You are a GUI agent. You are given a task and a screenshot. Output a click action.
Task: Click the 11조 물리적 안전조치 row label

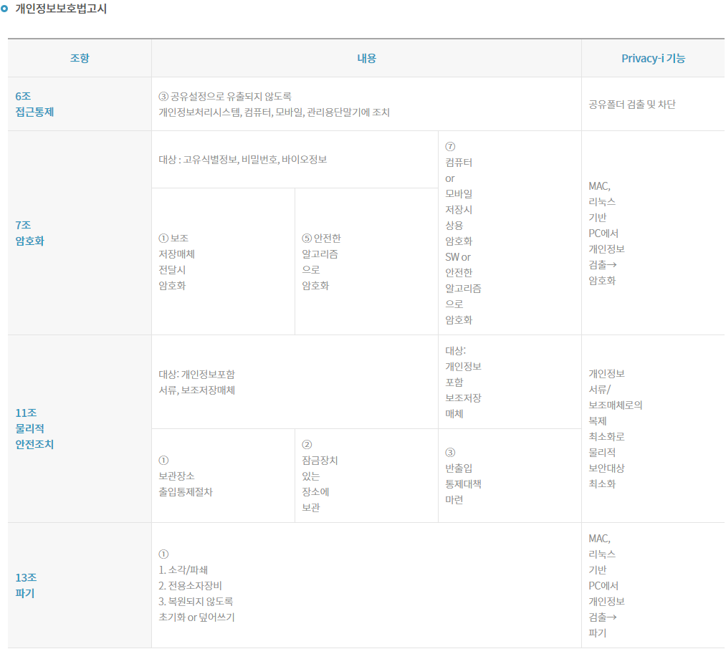pos(80,429)
